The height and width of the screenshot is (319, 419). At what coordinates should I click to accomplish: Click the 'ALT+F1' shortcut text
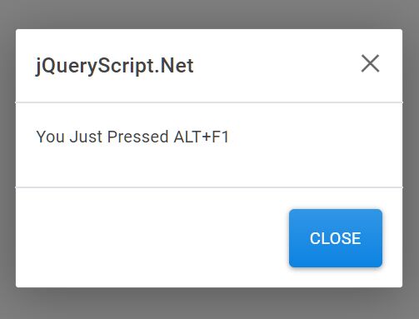pos(202,137)
